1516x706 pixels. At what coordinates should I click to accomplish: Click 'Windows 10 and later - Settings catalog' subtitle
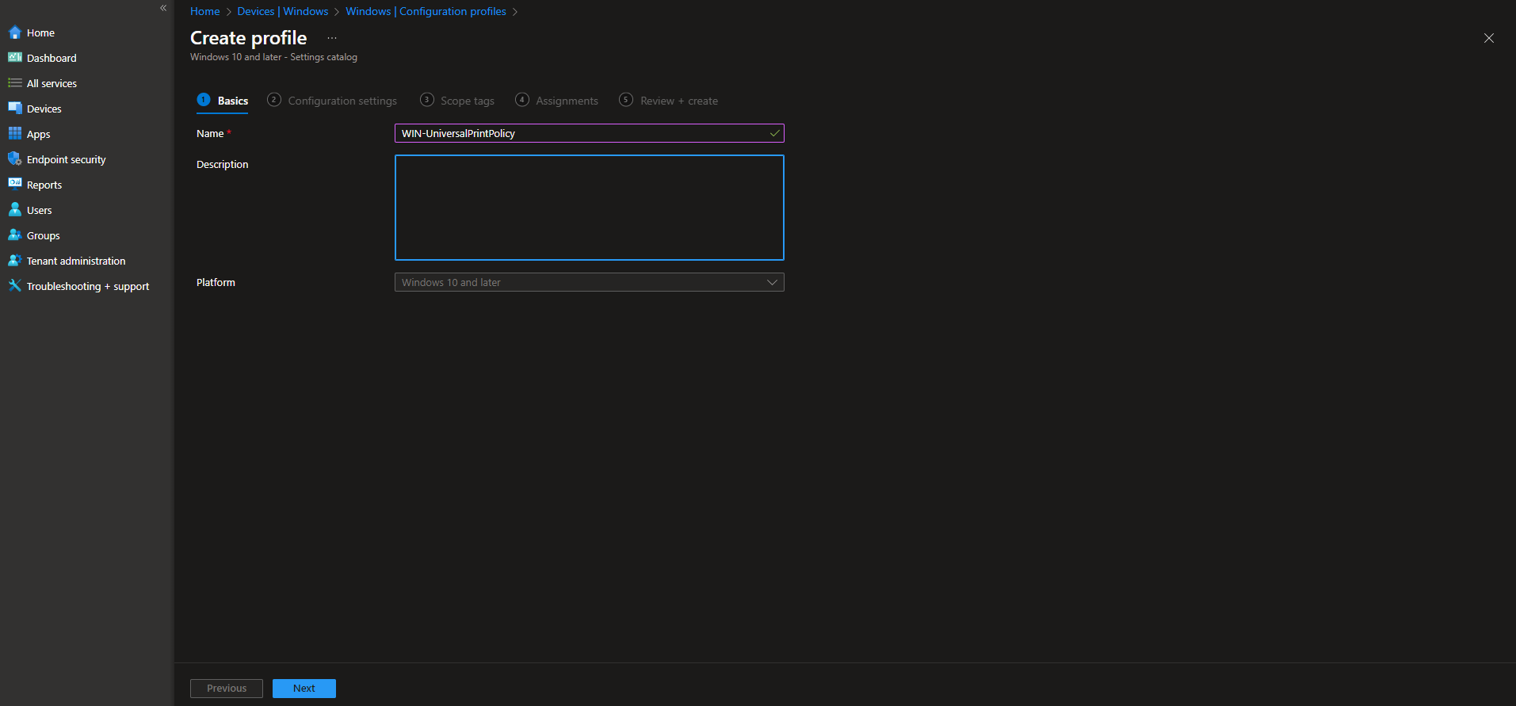pos(273,57)
